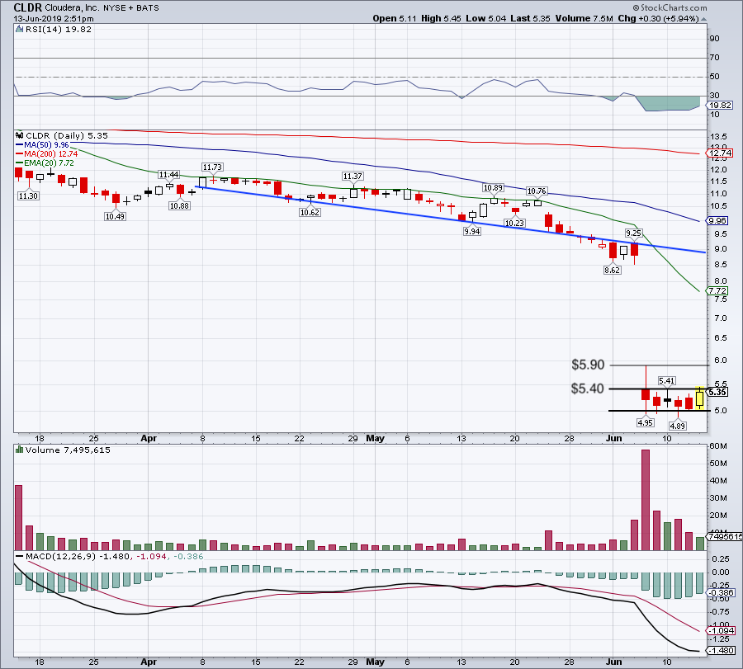This screenshot has width=743, height=669.
Task: Click the RSI(14) indicator legend icon
Action: [x=19, y=29]
